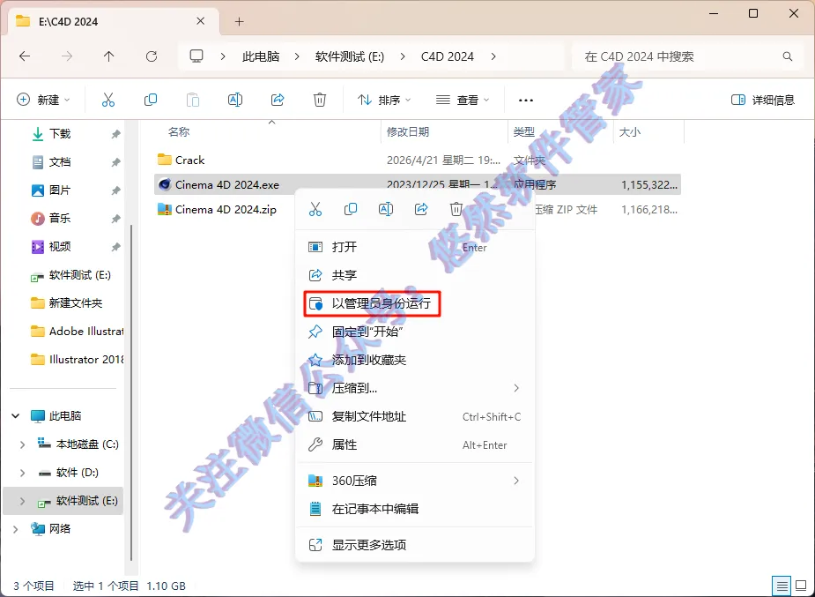The height and width of the screenshot is (597, 815).
Task: Choose 复制文件地址 from the context menu
Action: (414, 416)
